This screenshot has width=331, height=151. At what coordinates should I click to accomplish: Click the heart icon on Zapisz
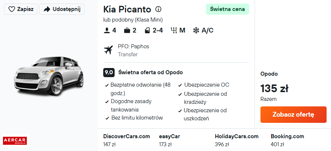point(11,9)
